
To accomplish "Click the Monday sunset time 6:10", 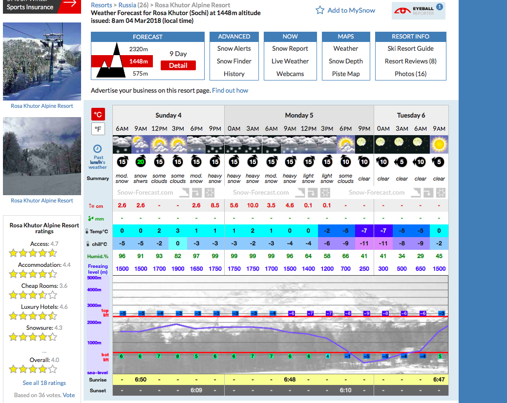I will point(345,390).
